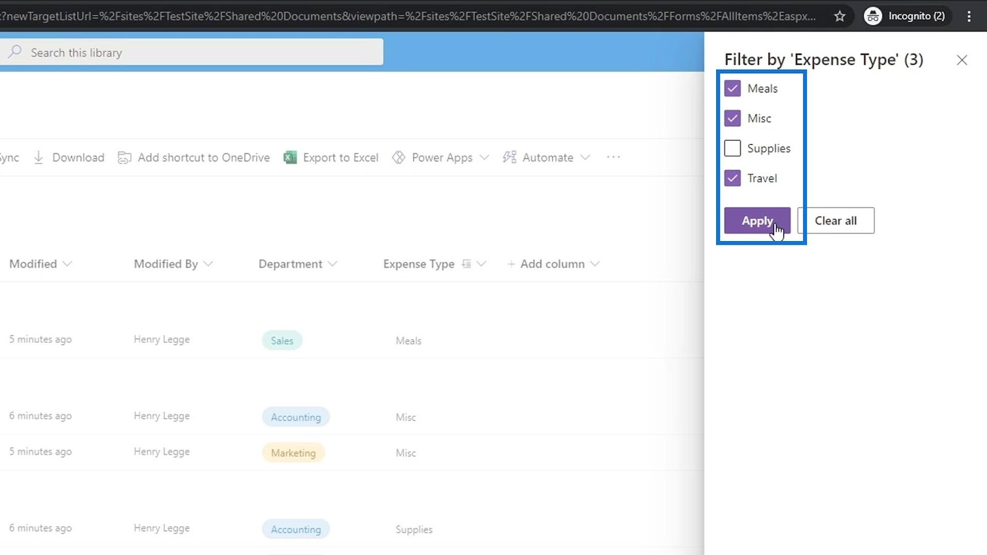Screen dimensions: 987x555
Task: Expand the Add column chevron
Action: tap(595, 264)
